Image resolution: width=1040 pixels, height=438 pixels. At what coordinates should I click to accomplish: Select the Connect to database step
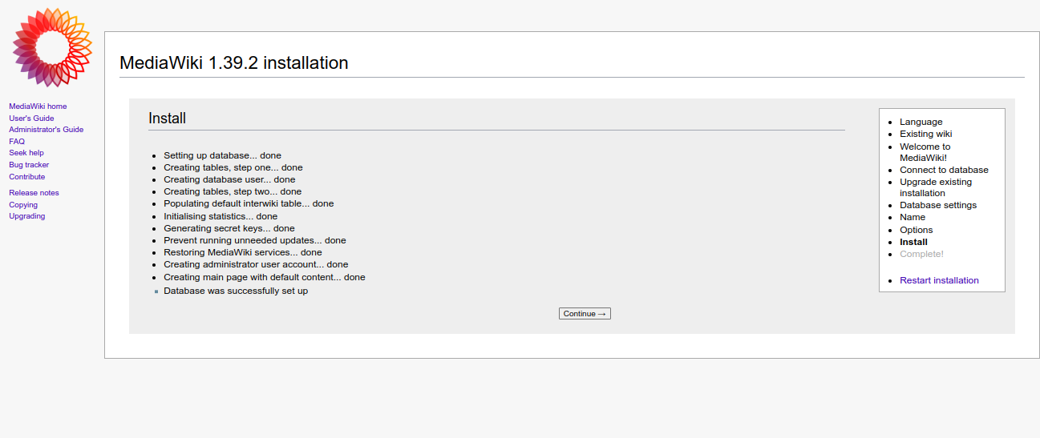click(944, 170)
